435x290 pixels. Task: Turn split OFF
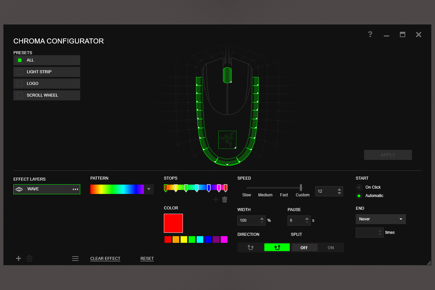pos(304,248)
